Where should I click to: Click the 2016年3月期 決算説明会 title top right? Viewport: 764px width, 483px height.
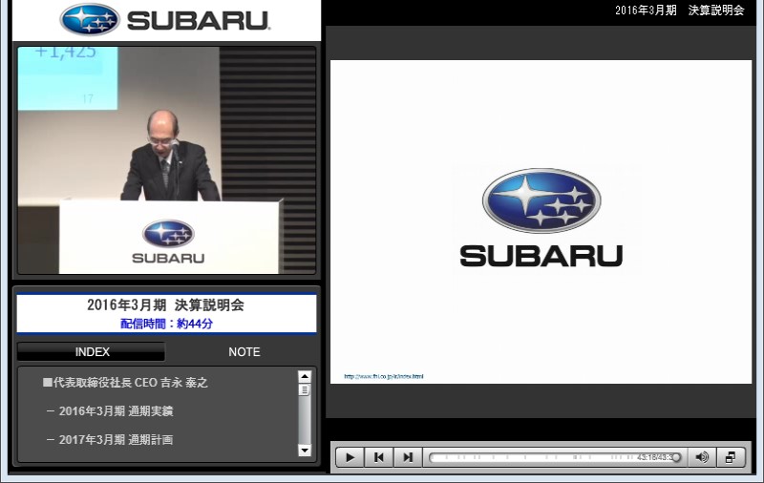point(680,10)
